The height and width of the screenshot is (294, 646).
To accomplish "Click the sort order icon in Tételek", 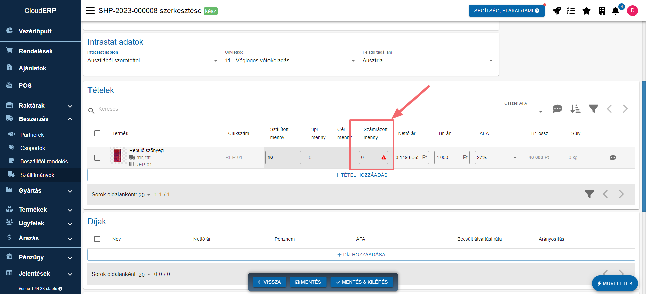I will [x=575, y=109].
